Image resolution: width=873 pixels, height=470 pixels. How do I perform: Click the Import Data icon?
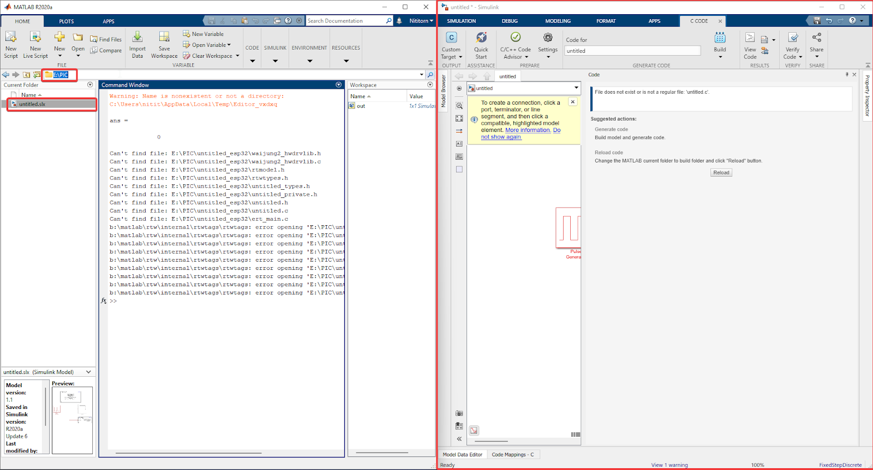[x=137, y=37]
